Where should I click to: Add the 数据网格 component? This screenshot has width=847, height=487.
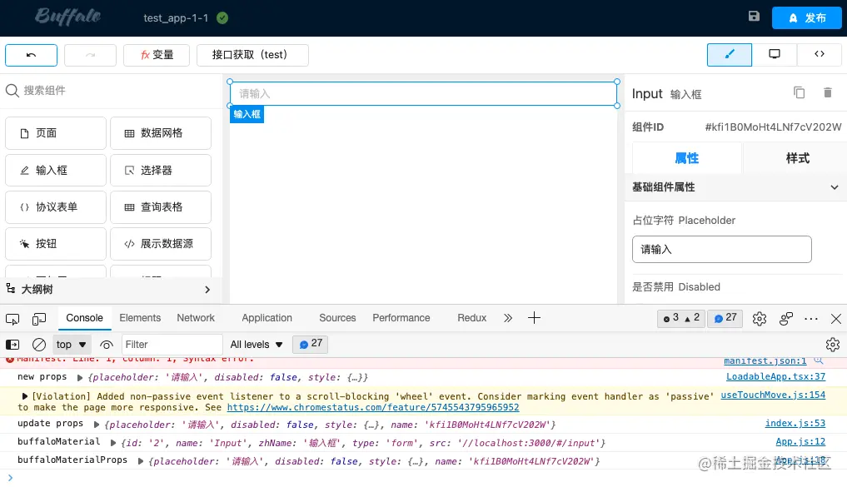[x=161, y=133]
